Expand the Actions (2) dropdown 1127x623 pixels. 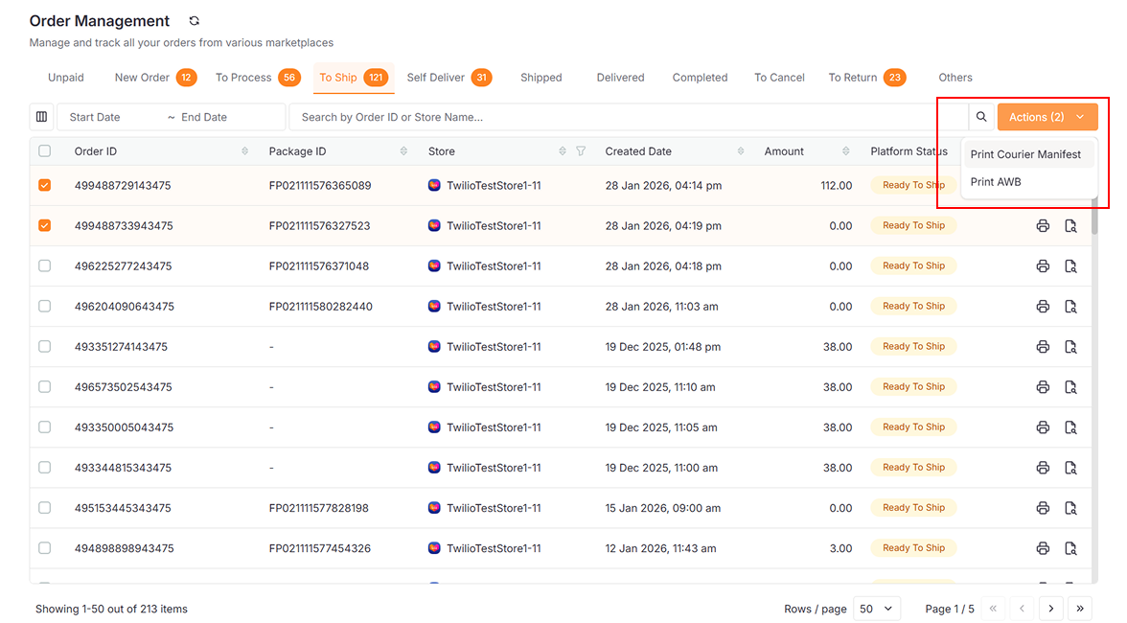(x=1046, y=117)
